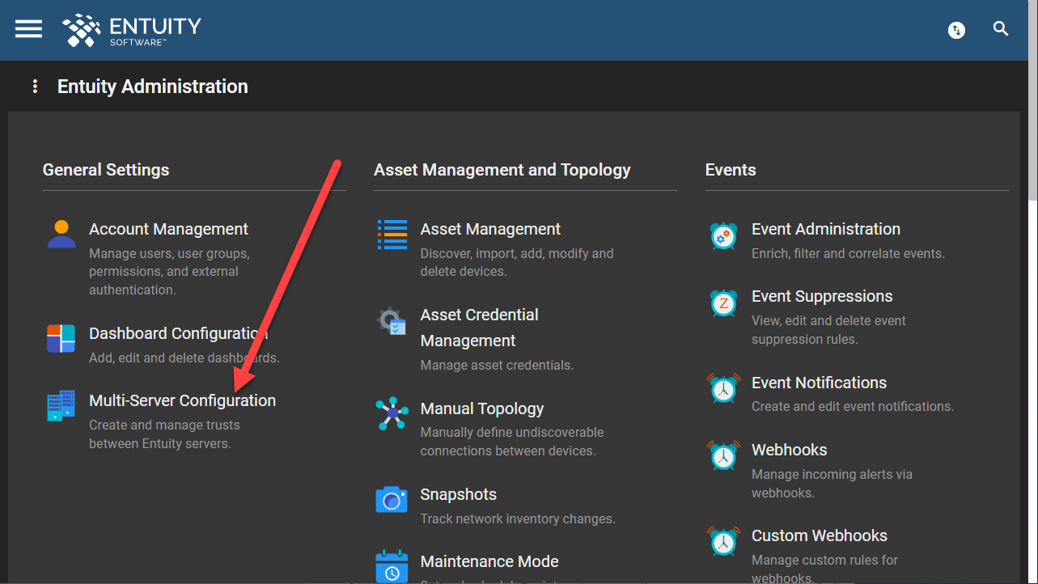The height and width of the screenshot is (584, 1038).
Task: Click the Event Notifications alarm icon
Action: 723,387
